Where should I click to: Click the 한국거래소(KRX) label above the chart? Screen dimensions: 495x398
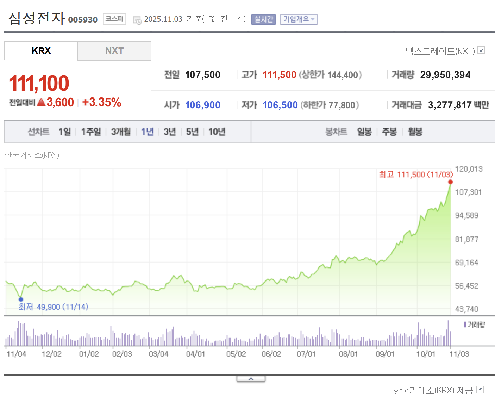pos(32,155)
